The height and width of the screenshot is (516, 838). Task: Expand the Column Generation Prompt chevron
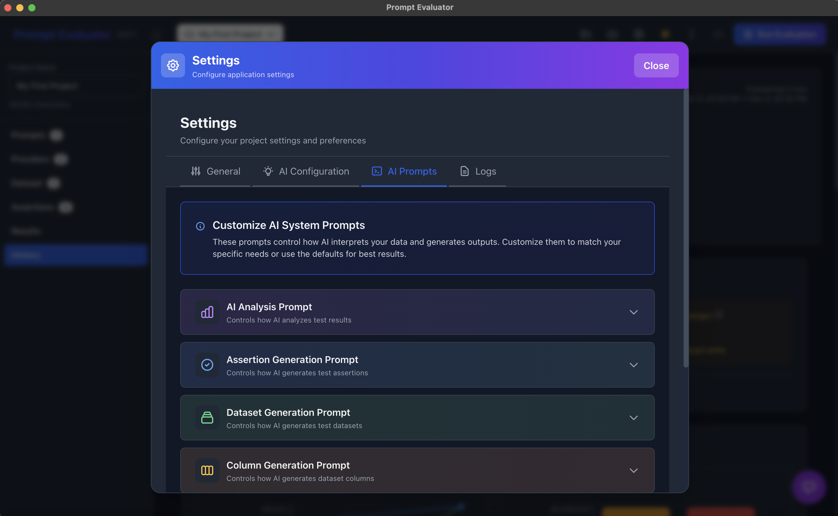click(x=633, y=471)
